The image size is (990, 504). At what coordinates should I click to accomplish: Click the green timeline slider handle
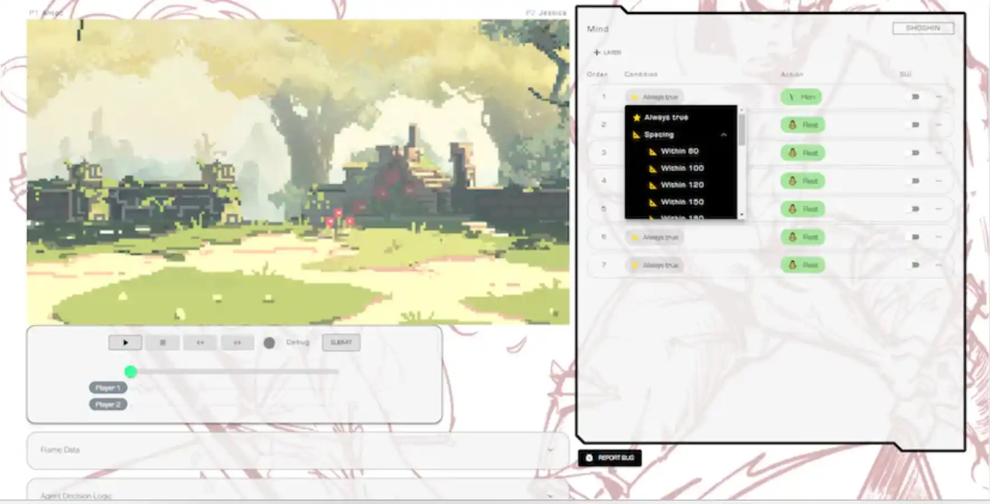pyautogui.click(x=130, y=372)
